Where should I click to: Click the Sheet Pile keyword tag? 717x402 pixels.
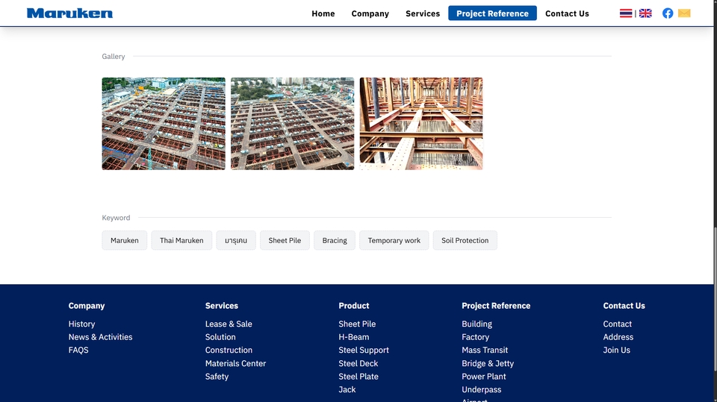[285, 240]
